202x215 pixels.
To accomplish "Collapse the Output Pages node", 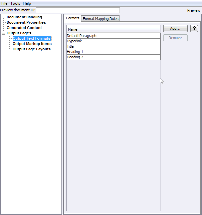I will (4, 33).
